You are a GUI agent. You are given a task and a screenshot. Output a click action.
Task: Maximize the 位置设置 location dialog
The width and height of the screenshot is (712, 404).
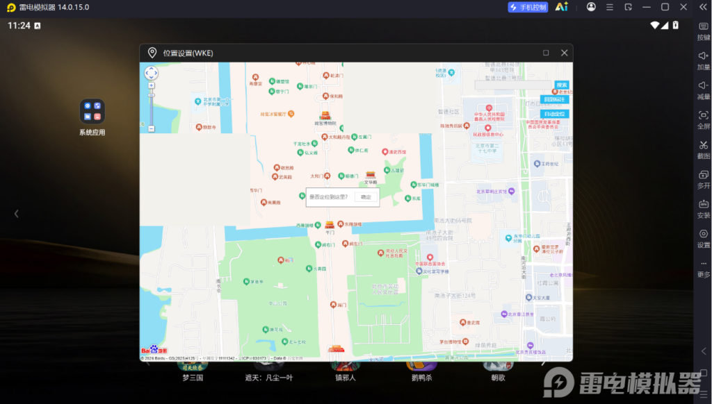coord(546,53)
